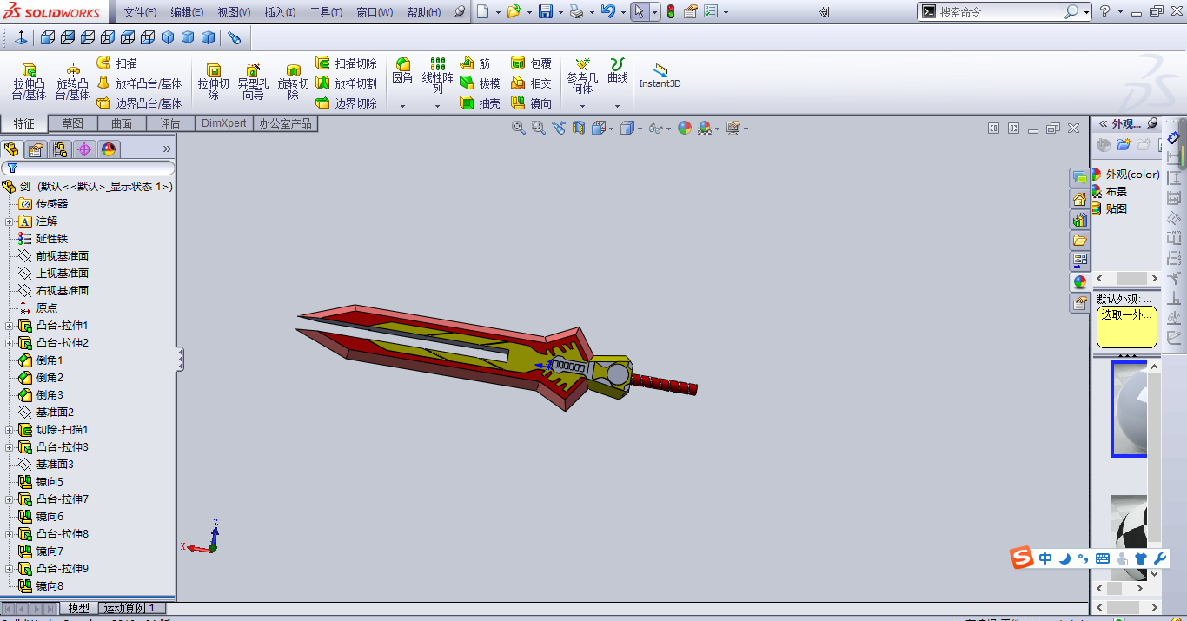Pin the 外观 task pane with pushpin
This screenshot has height=621, width=1187.
coord(1152,123)
